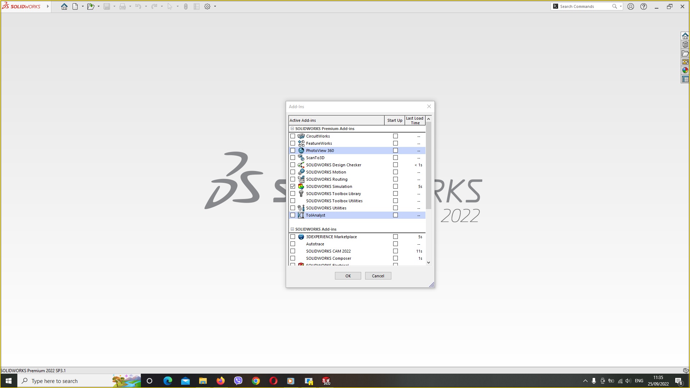
Task: Enable SOLIDWORKS Motion start up checkbox
Action: pyautogui.click(x=395, y=172)
